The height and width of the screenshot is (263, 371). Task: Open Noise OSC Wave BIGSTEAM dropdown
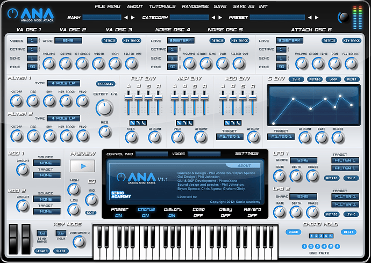pyautogui.click(x=181, y=41)
